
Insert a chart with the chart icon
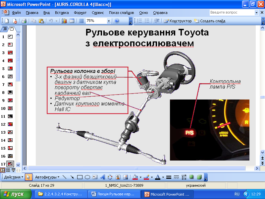tap(64, 21)
